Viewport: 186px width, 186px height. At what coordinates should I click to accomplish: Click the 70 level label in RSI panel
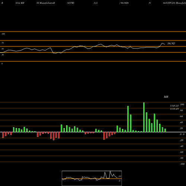point(3,43)
